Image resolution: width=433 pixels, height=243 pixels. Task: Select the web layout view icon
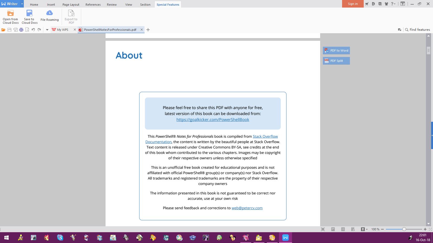click(x=353, y=229)
